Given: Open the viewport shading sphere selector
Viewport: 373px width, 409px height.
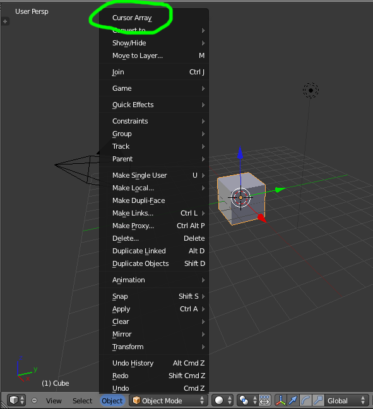Looking at the screenshot, I should click(223, 400).
